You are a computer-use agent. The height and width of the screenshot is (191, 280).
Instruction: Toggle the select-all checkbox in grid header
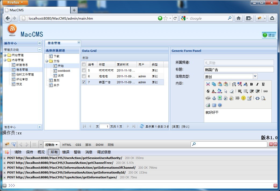click(84, 64)
